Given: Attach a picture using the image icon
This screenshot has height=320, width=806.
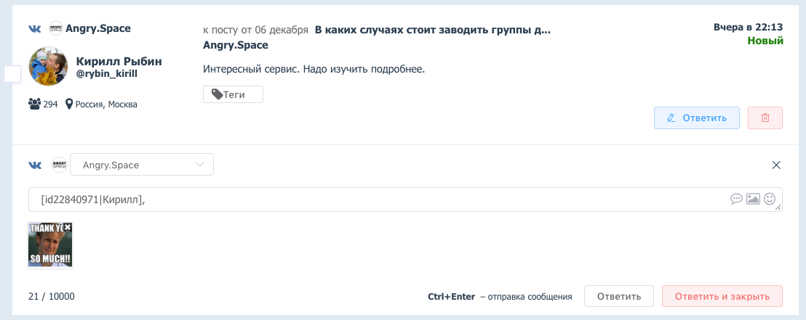Looking at the screenshot, I should tap(753, 199).
